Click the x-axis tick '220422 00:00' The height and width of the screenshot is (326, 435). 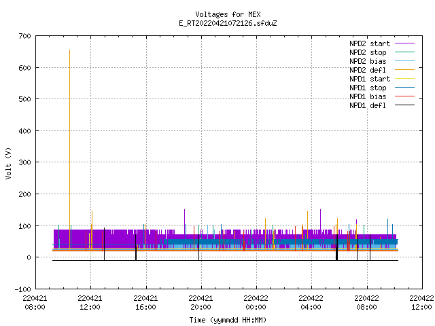[256, 303]
